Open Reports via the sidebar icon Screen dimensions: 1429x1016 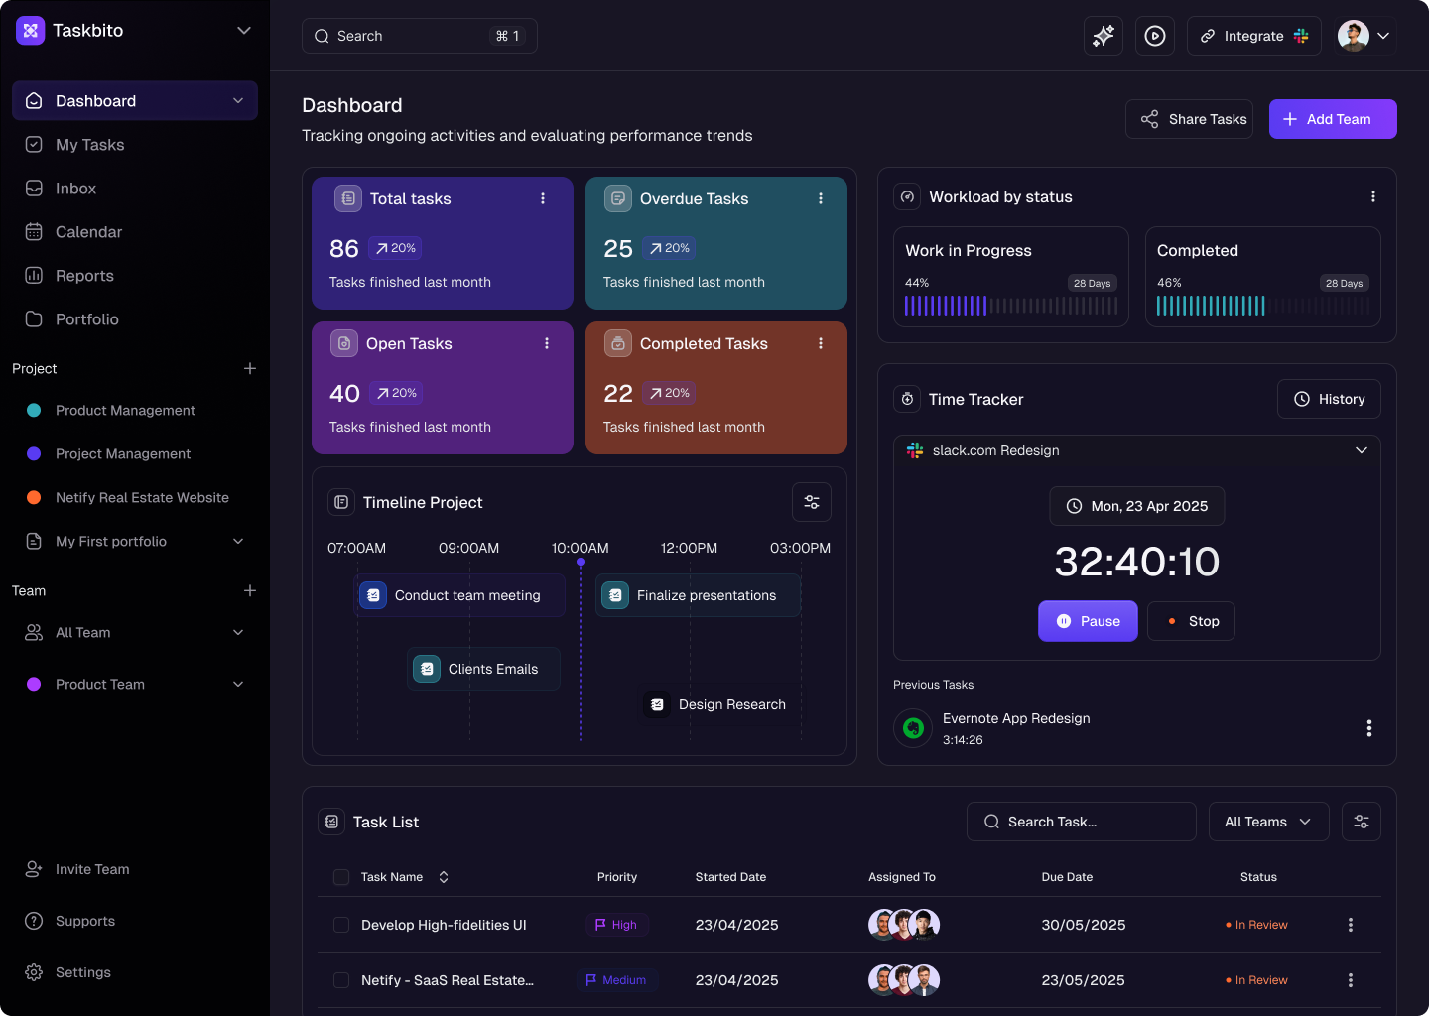[x=35, y=275]
